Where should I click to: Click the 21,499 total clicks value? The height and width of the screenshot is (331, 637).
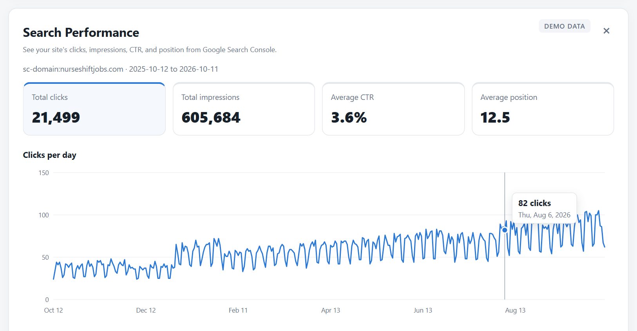point(56,118)
